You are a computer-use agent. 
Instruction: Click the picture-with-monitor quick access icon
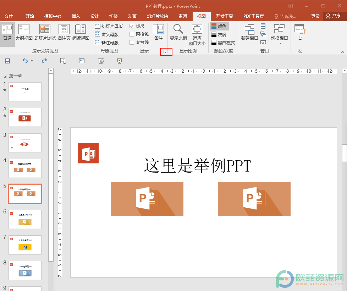point(63,61)
